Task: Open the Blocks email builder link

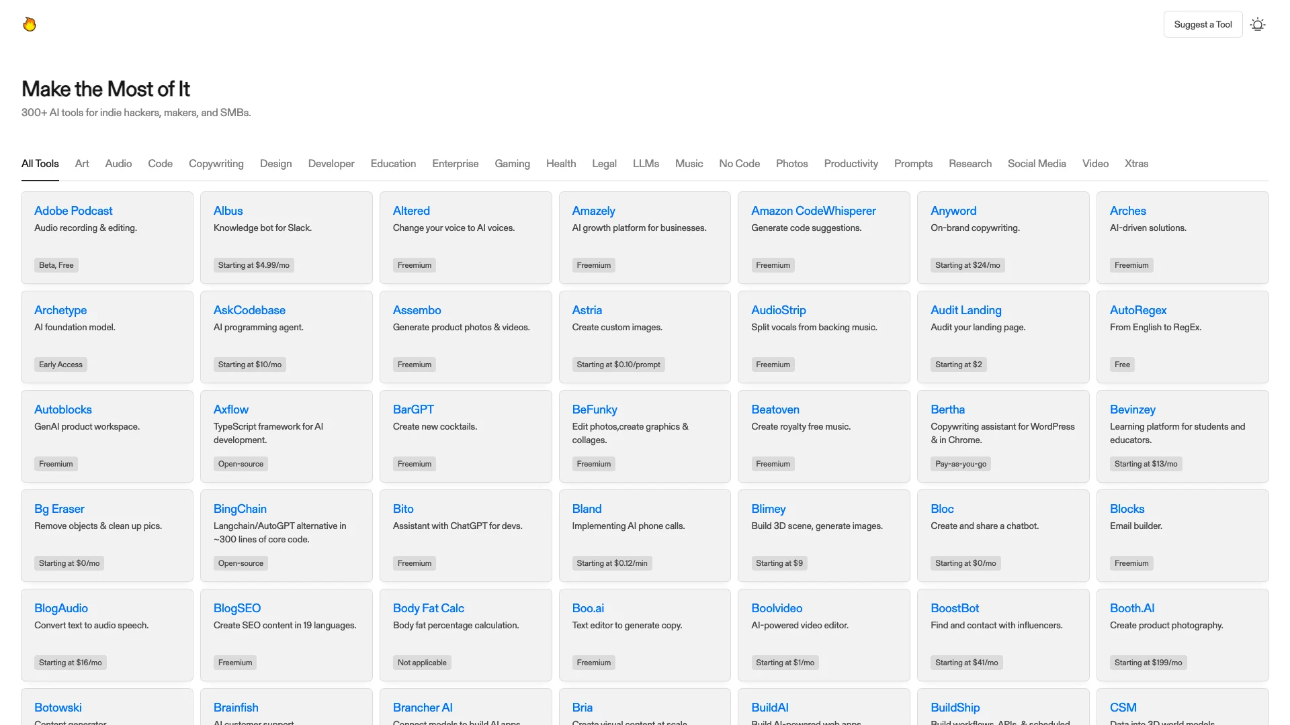Action: coord(1127,509)
